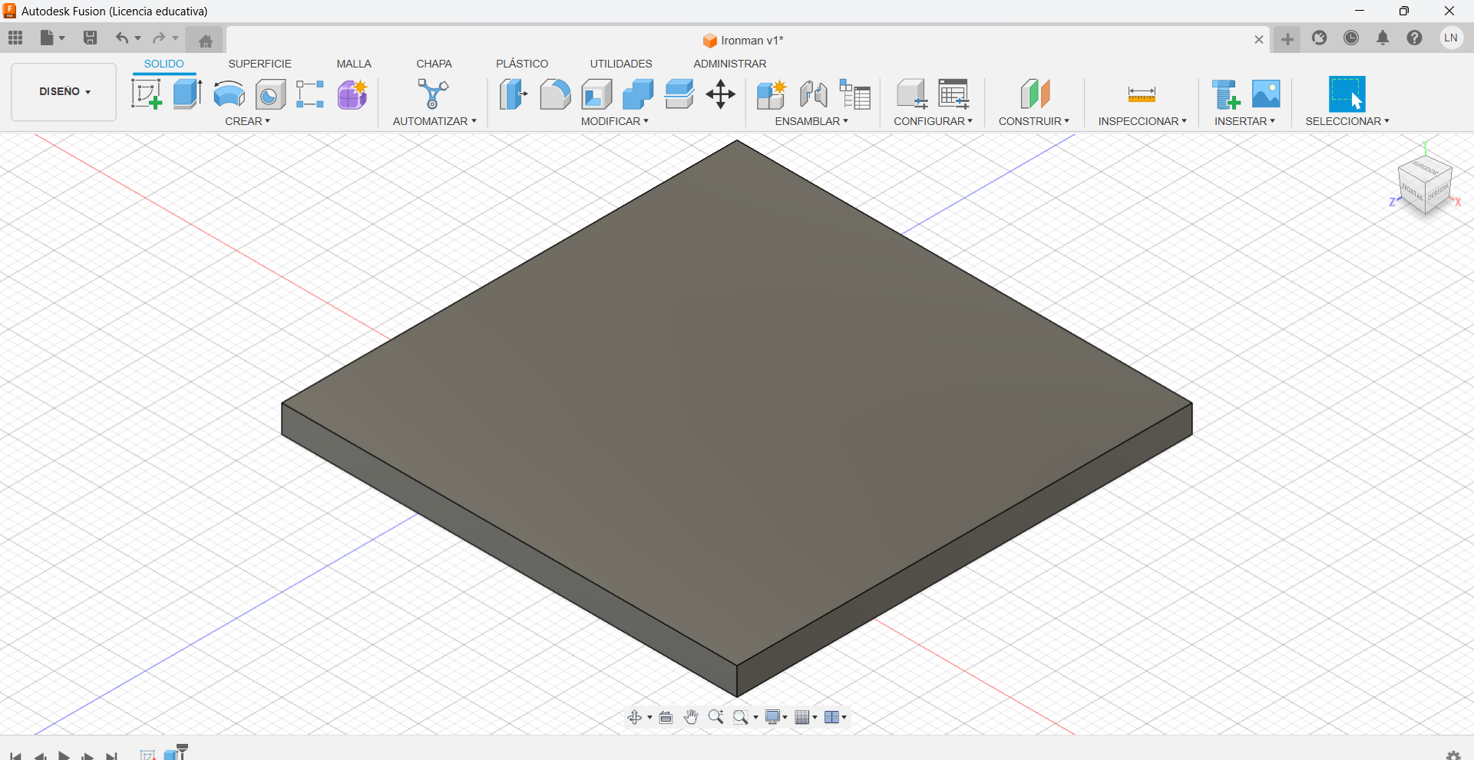Image resolution: width=1474 pixels, height=760 pixels.
Task: Click the Undo arrow
Action: pyautogui.click(x=122, y=38)
